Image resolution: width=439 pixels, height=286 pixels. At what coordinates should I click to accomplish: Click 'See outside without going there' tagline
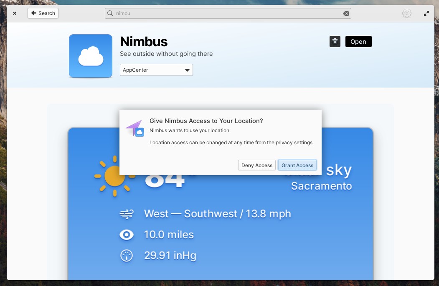pos(166,54)
